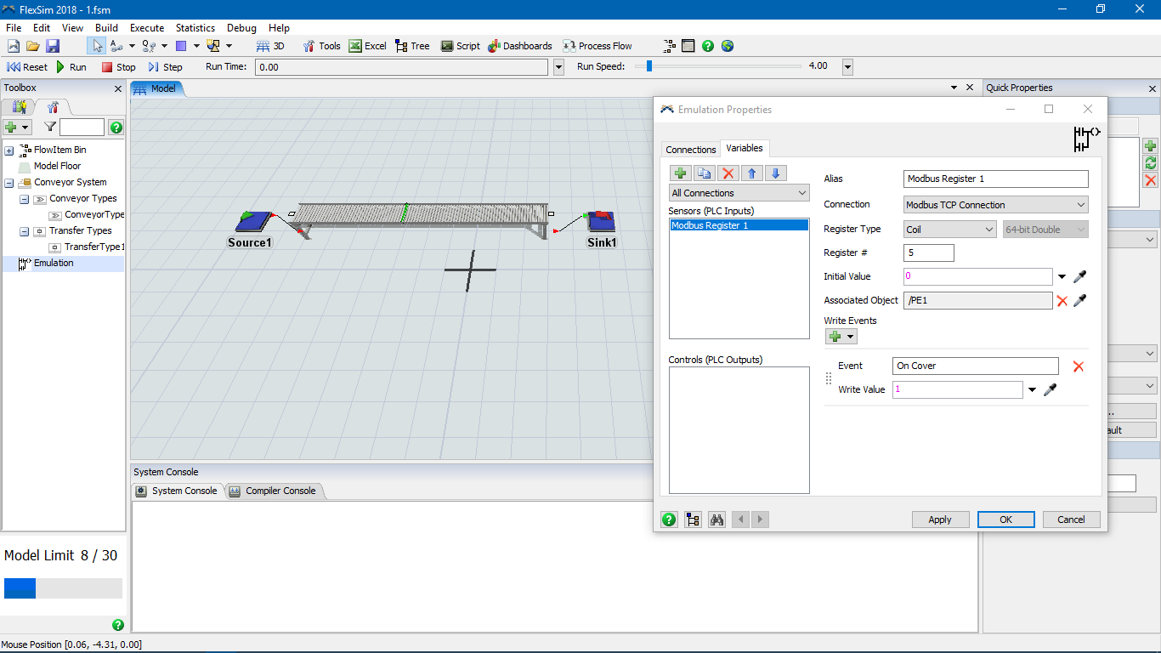The width and height of the screenshot is (1161, 653).
Task: Click the Reset simulation button
Action: pyautogui.click(x=27, y=67)
